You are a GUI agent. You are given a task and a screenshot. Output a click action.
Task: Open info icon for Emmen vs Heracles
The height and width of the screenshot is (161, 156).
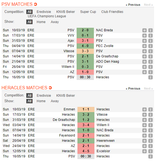click(x=151, y=109)
